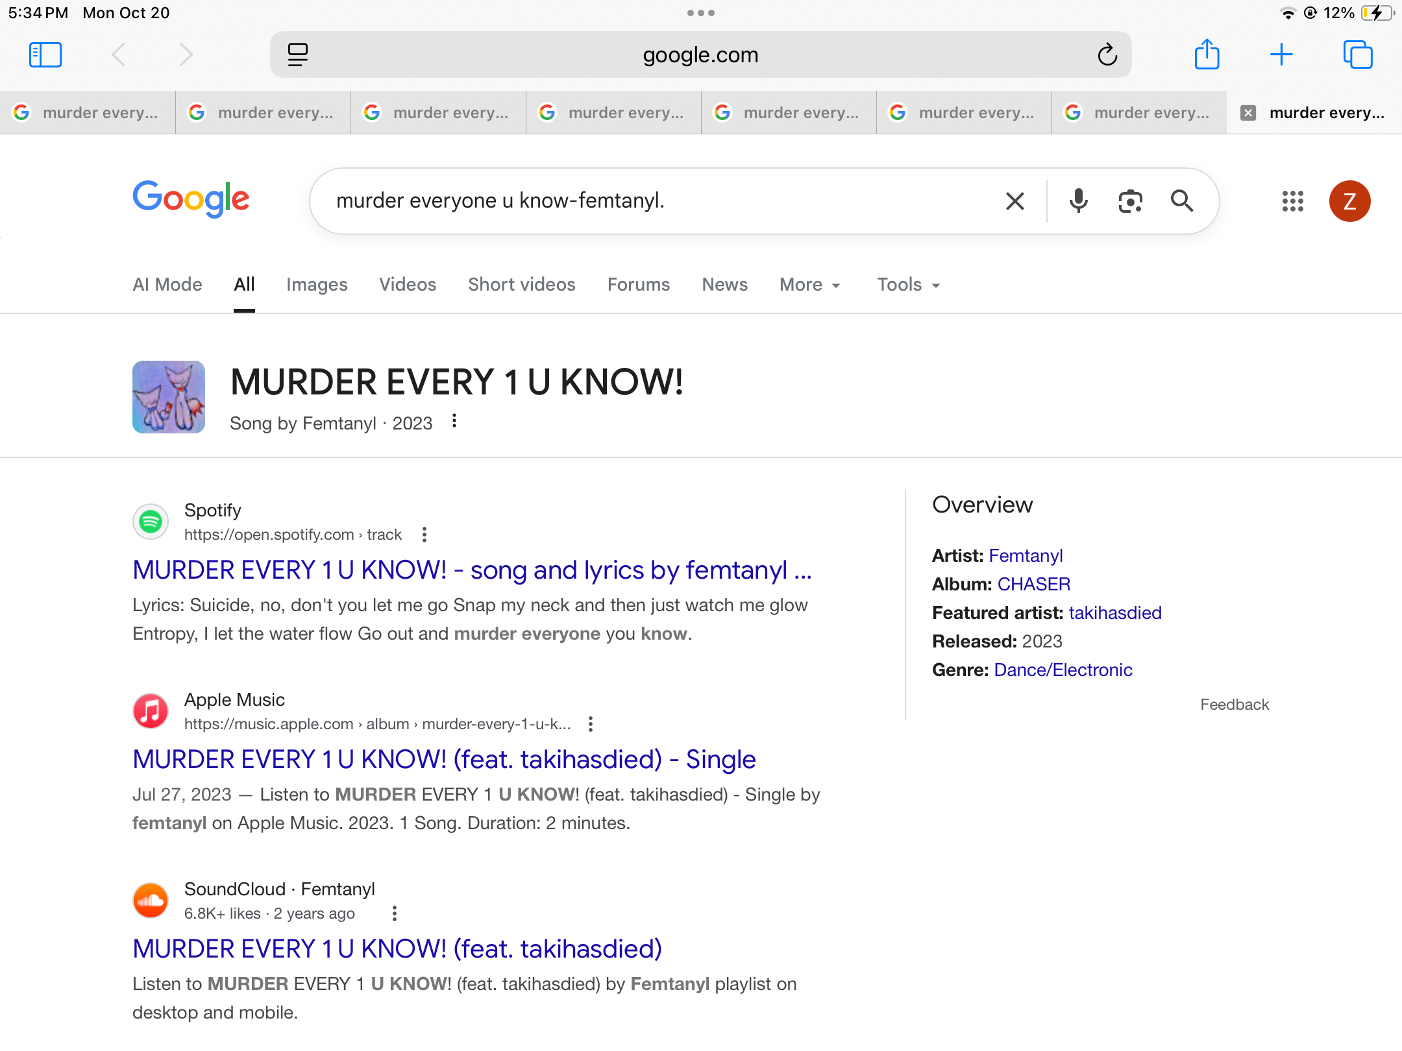The height and width of the screenshot is (1051, 1402).
Task: Expand the More search filters dropdown
Action: [x=809, y=285]
